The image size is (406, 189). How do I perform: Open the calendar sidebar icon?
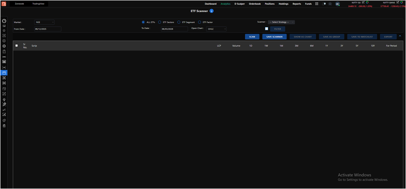click(x=4, y=89)
